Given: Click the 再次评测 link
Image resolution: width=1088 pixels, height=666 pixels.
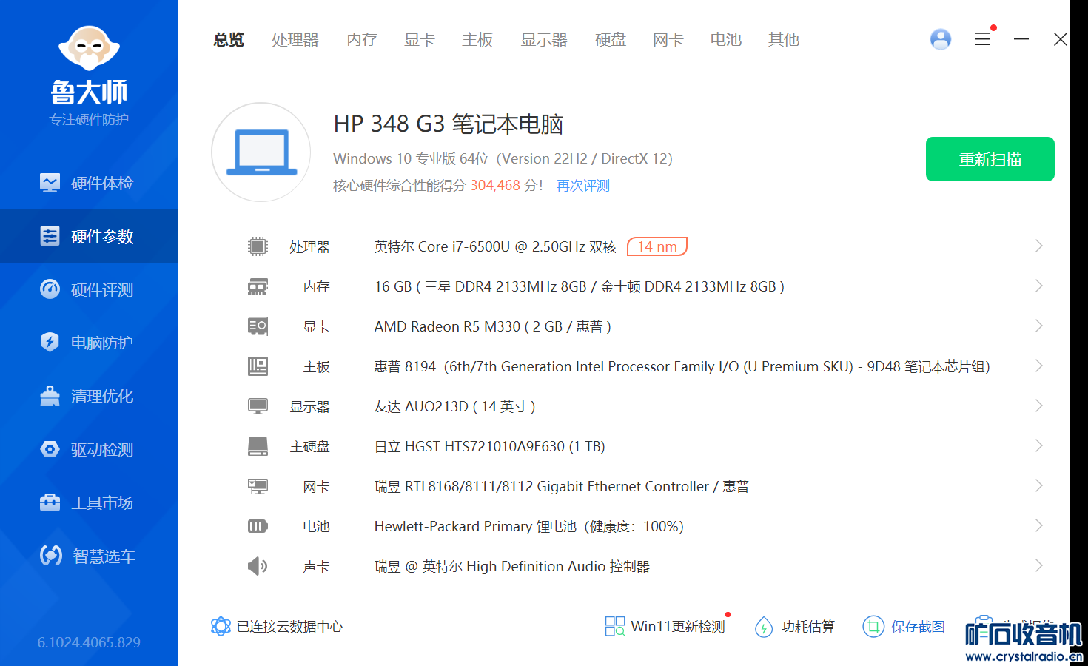Looking at the screenshot, I should coord(583,186).
